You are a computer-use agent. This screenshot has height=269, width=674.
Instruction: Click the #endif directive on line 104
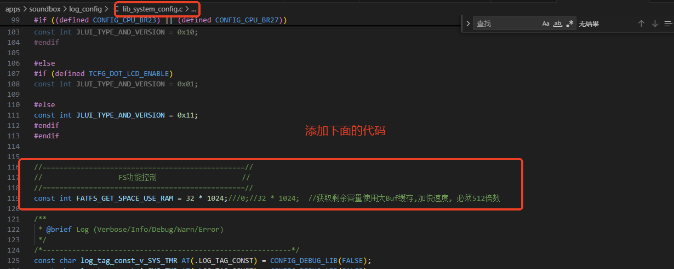pos(47,42)
